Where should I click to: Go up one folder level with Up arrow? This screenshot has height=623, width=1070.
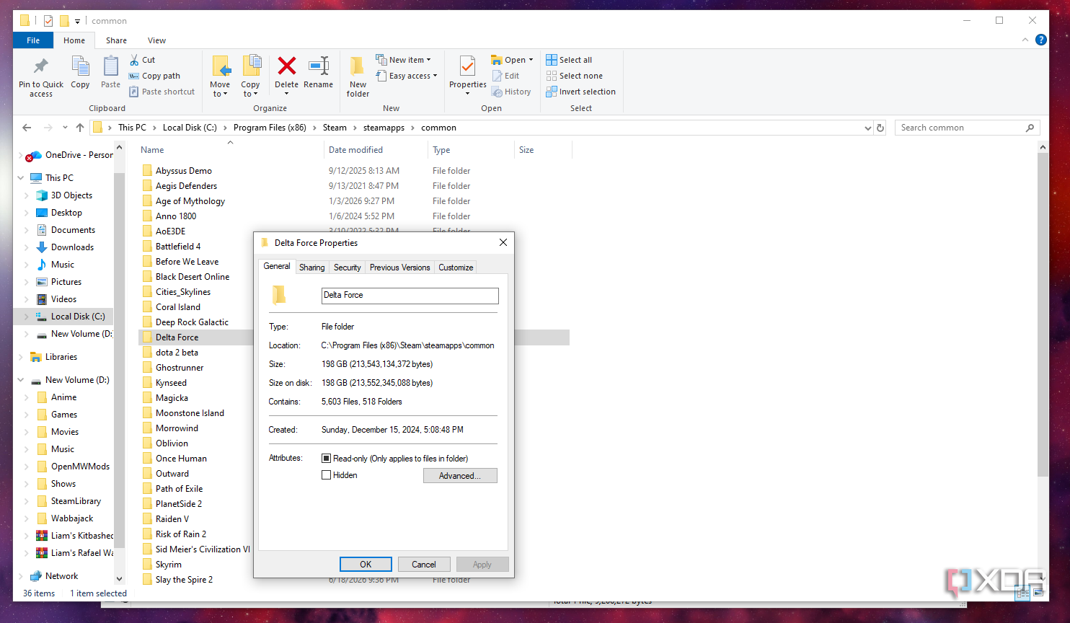point(80,128)
